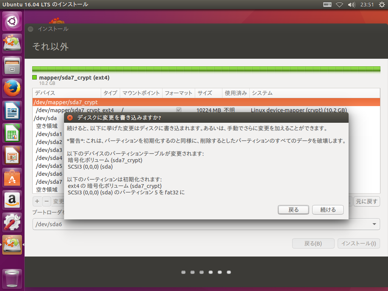Click the フォーマット column header
This screenshot has height=291, width=388.
[178, 93]
